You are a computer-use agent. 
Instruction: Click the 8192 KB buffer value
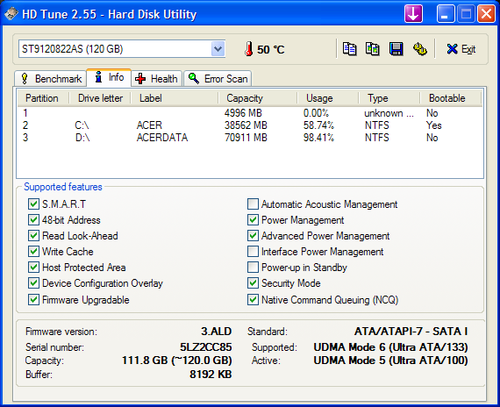tap(211, 375)
